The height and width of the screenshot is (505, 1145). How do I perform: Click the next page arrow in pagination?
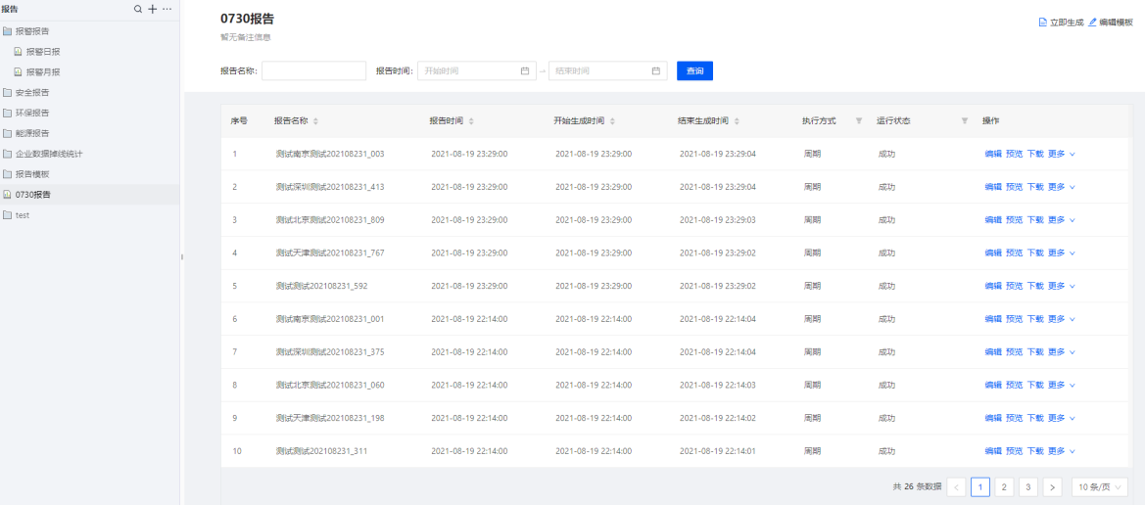[x=1052, y=487]
